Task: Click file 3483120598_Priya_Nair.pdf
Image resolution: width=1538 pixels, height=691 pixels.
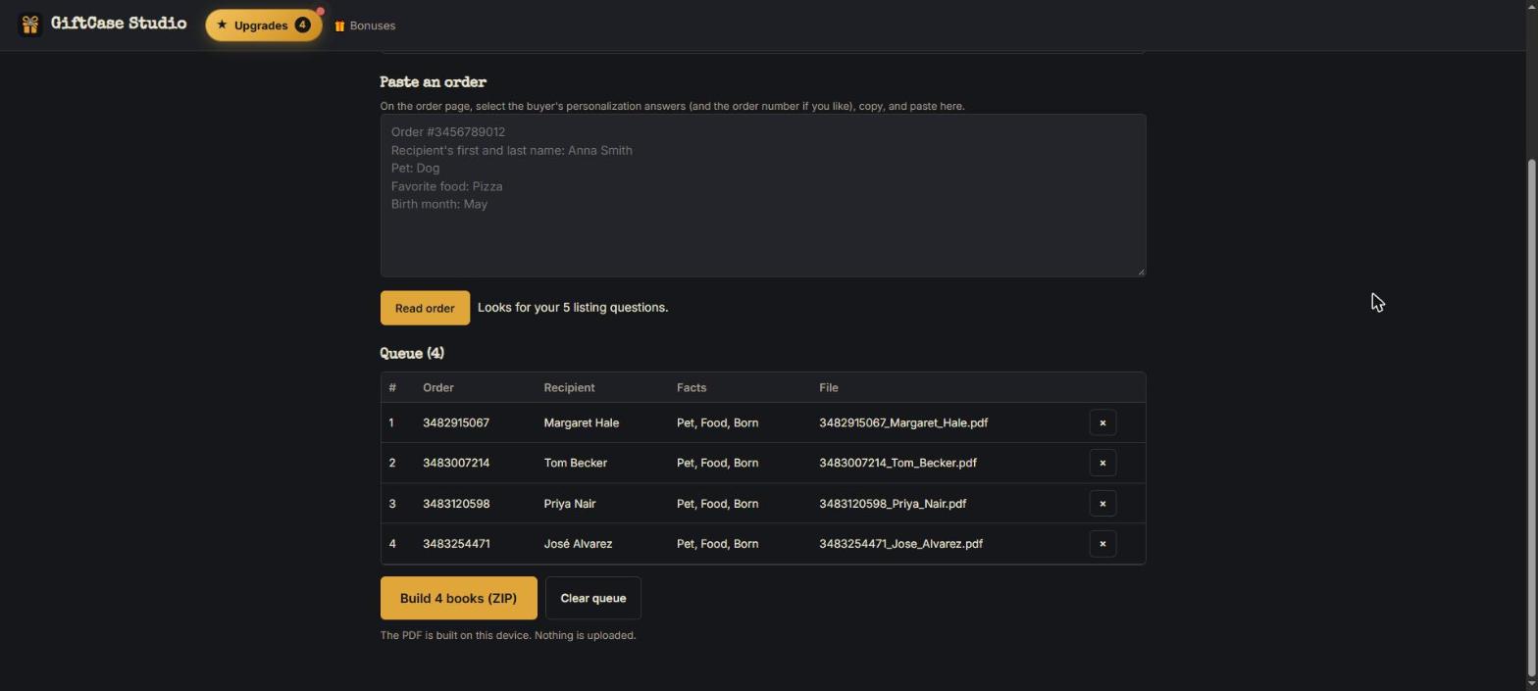Action: [893, 504]
